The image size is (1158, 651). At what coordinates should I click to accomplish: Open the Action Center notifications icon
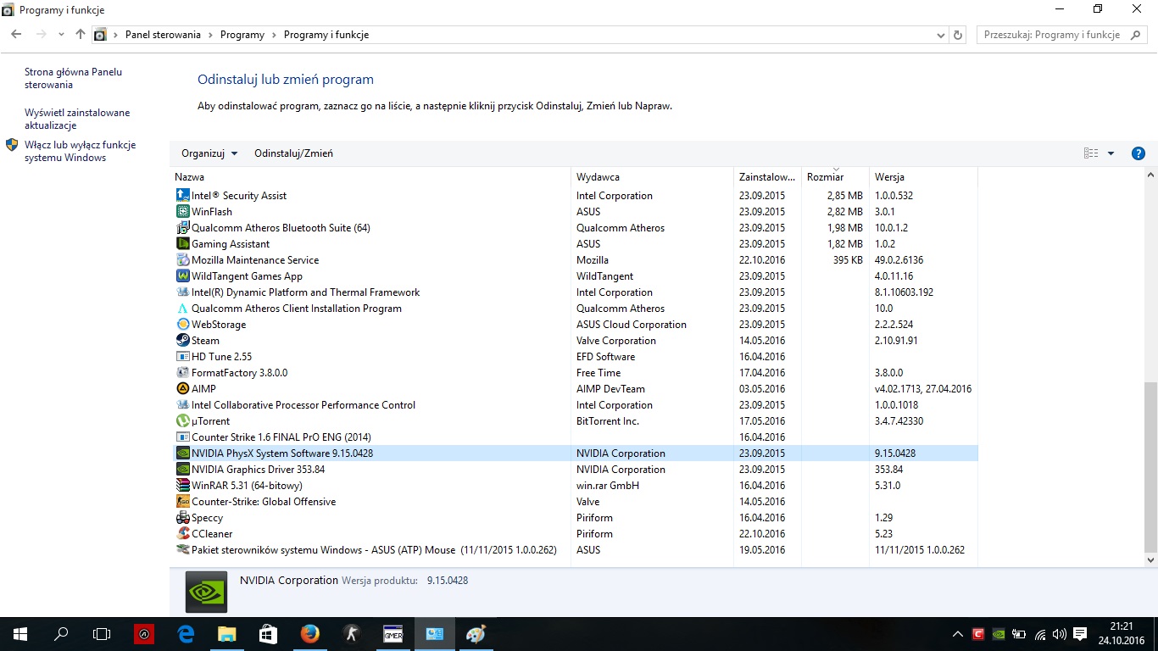pos(1080,633)
